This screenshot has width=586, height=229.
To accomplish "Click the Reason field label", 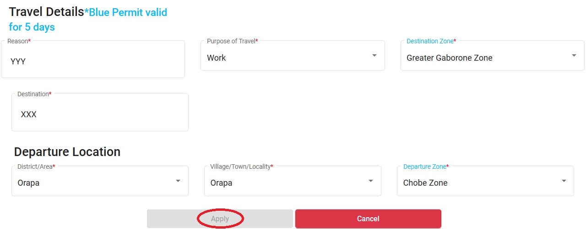I will [x=18, y=41].
